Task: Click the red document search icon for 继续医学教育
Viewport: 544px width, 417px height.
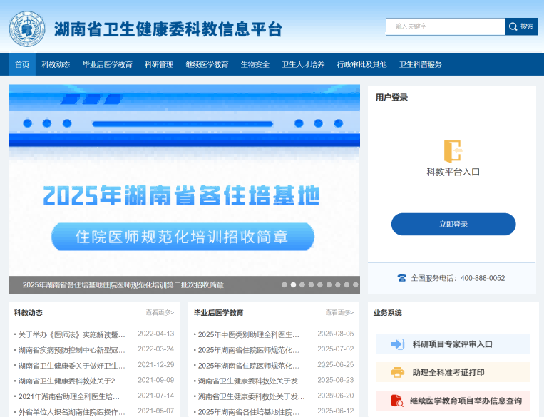Action: click(397, 401)
